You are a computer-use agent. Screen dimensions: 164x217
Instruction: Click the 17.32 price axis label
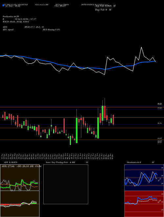160,108
